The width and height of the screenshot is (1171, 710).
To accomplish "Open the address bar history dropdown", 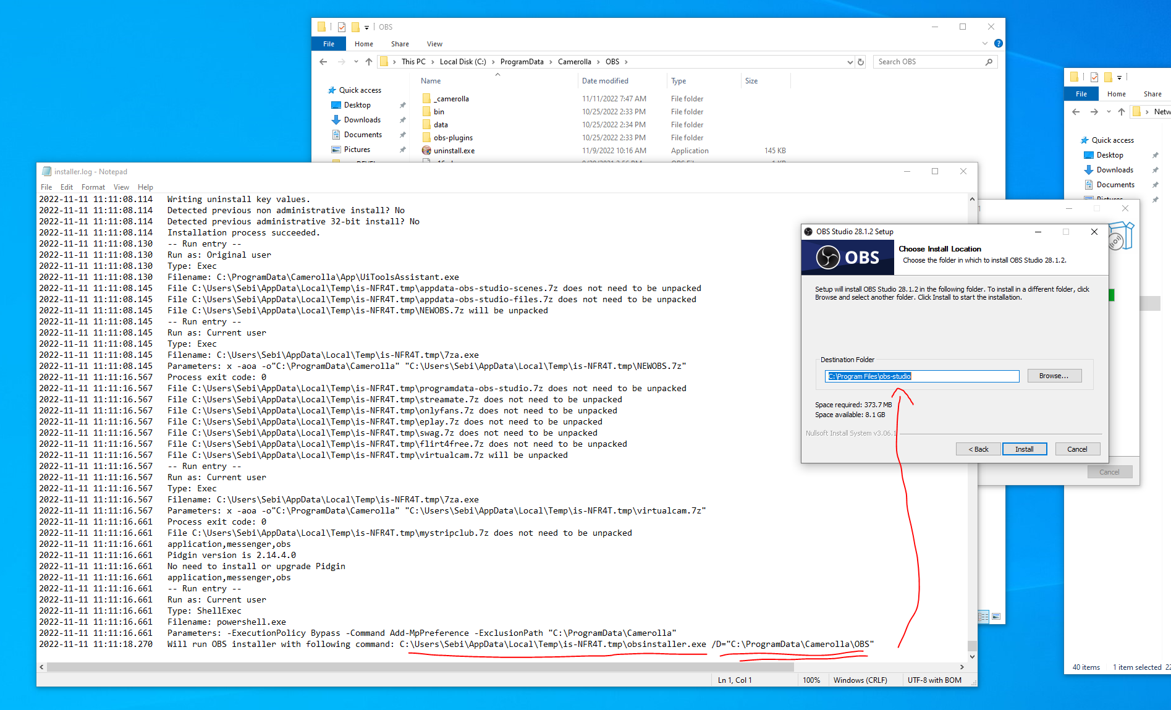I will pos(850,62).
